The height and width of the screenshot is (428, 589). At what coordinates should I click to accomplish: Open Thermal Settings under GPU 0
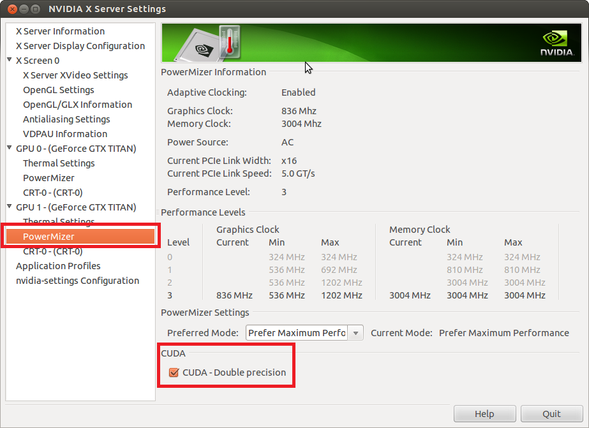[x=59, y=163]
